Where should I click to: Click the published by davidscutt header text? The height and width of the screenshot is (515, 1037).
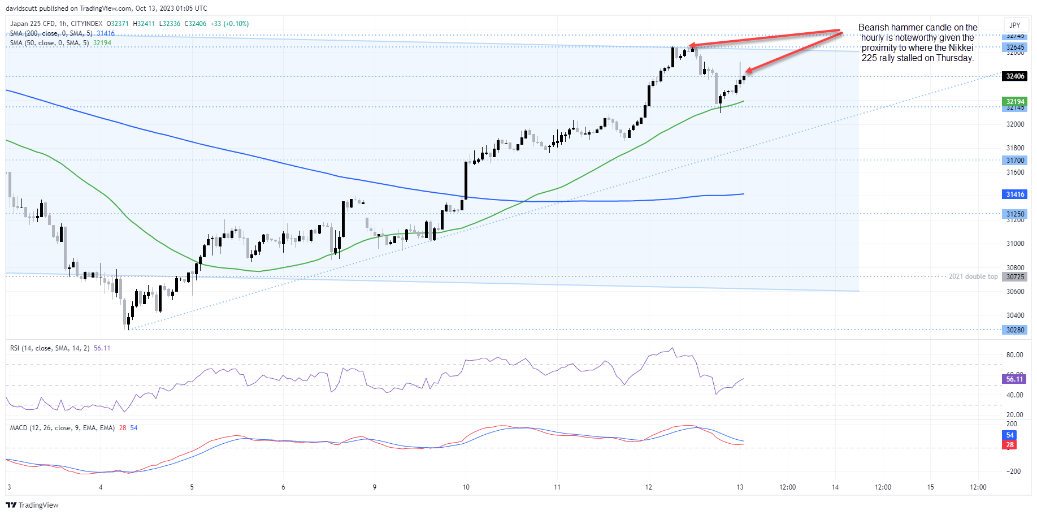click(x=106, y=8)
